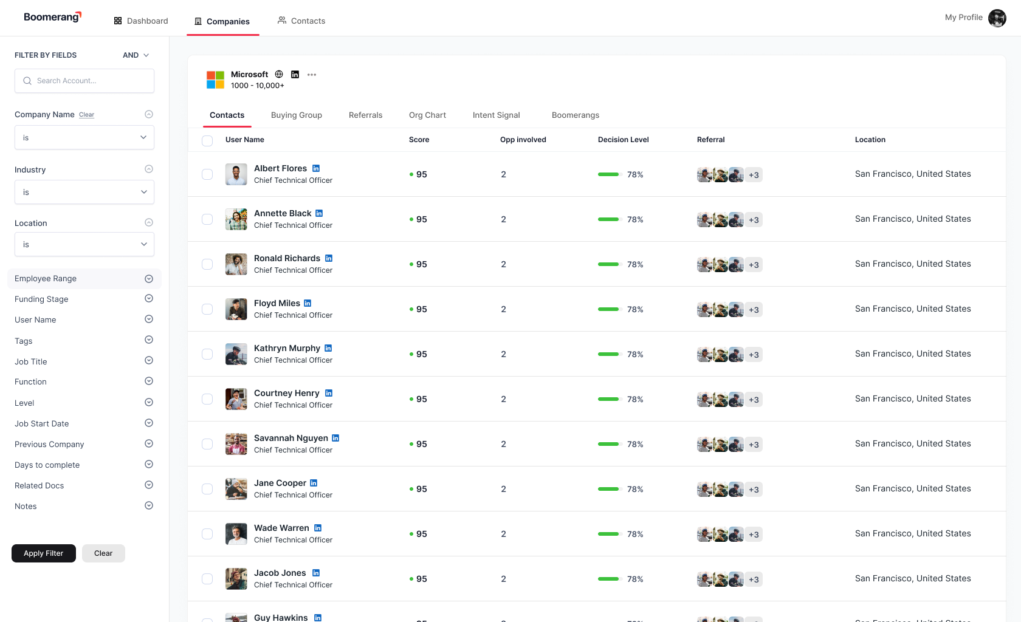Check the box for Courtney Henry
The image size is (1021, 622).
pyautogui.click(x=207, y=399)
